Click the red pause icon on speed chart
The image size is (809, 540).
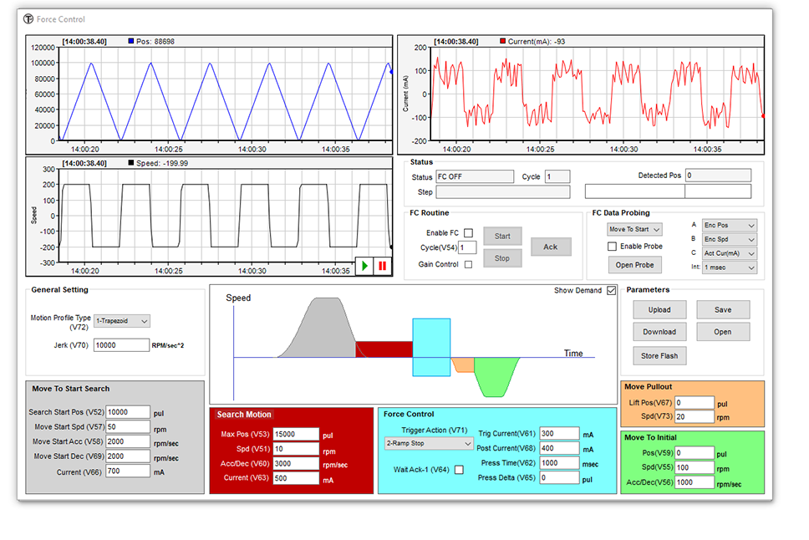[x=382, y=266]
